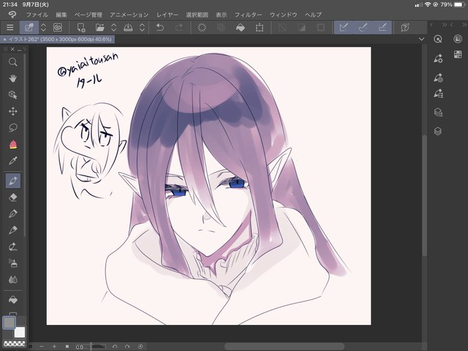The image size is (468, 351).
Task: Redo with the forward arrow icon
Action: point(179,28)
